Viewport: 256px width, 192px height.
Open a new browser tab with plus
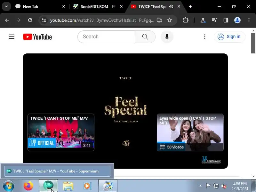coord(190,6)
